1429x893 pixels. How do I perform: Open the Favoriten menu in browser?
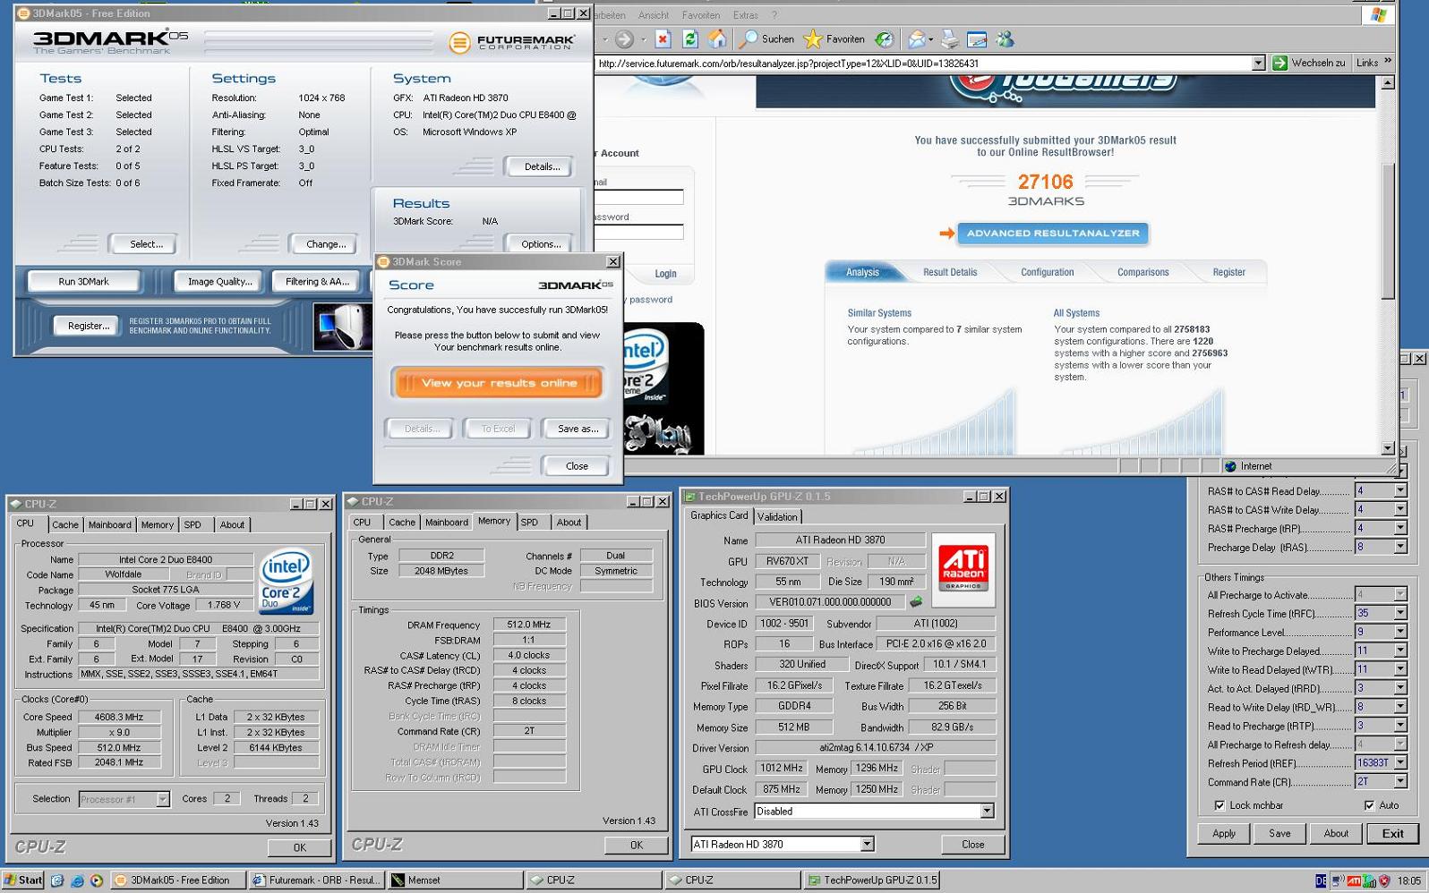coord(700,15)
